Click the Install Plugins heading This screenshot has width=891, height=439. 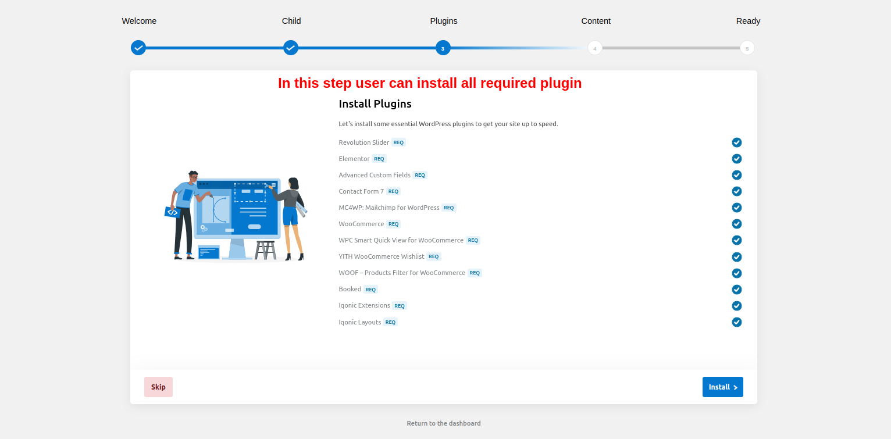(x=375, y=104)
